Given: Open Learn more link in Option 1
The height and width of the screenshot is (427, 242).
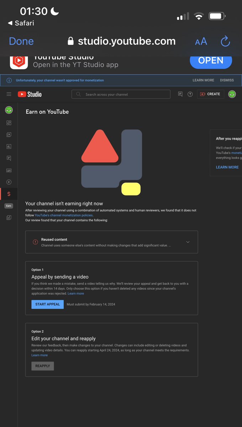Looking at the screenshot, I should click(76, 294).
